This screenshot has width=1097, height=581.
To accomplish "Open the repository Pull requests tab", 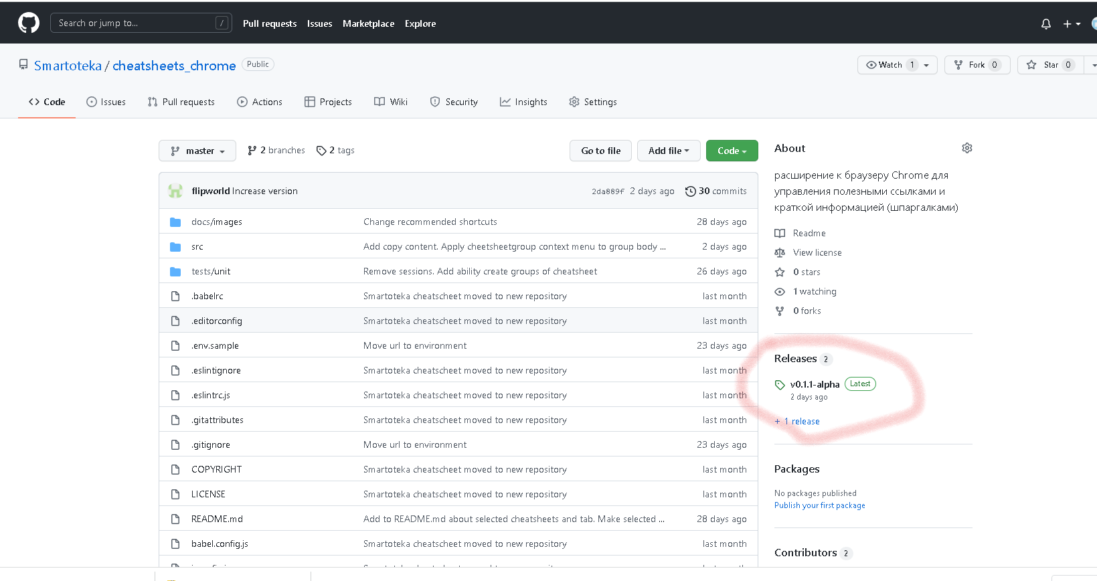I will coord(181,102).
